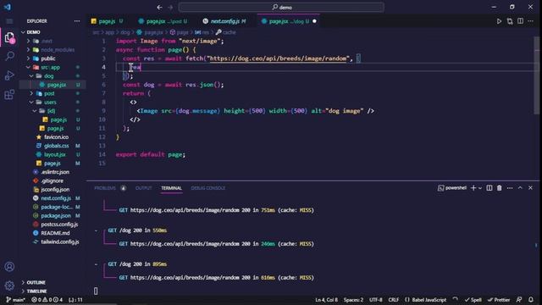Open Explorer Views and More Actions ellipsis

click(x=77, y=21)
